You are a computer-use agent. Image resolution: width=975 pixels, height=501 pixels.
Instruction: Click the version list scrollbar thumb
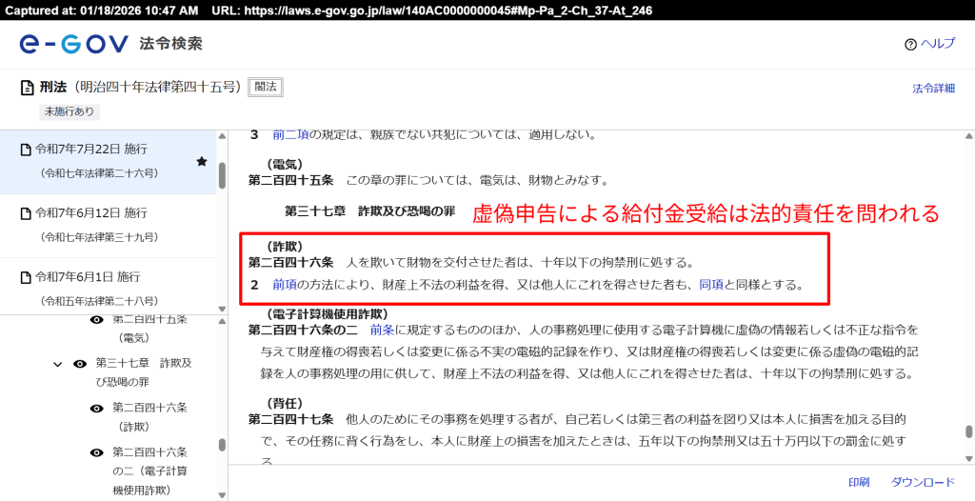[x=222, y=175]
